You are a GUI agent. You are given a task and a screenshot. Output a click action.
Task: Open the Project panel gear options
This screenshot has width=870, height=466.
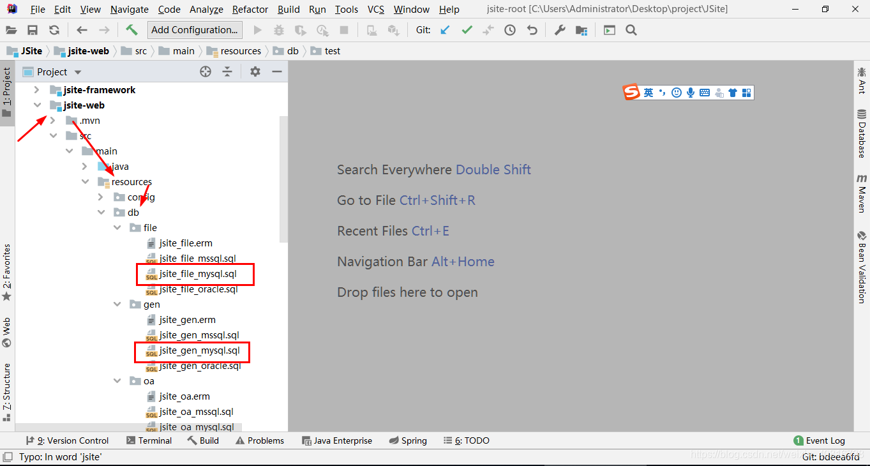[x=255, y=71]
